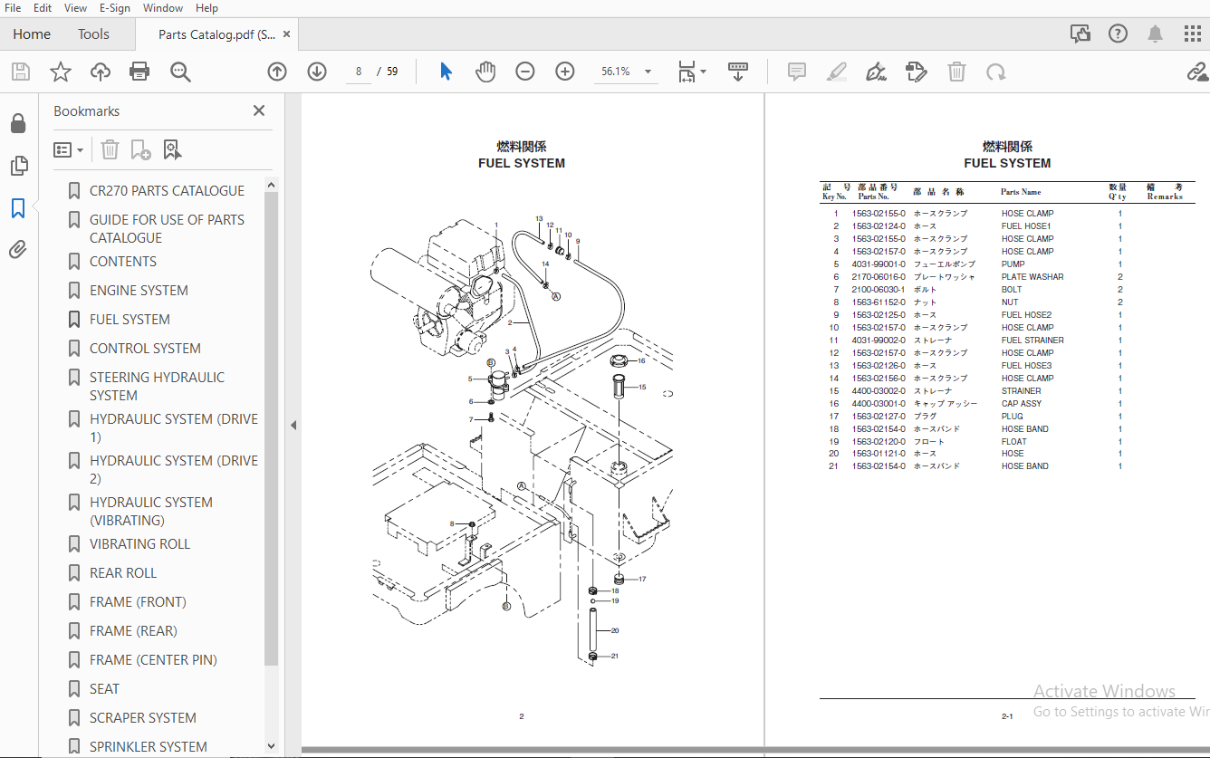The height and width of the screenshot is (758, 1210).
Task: Open the STEERING HYDRAULIC SYSTEM bookmark
Action: pos(157,387)
